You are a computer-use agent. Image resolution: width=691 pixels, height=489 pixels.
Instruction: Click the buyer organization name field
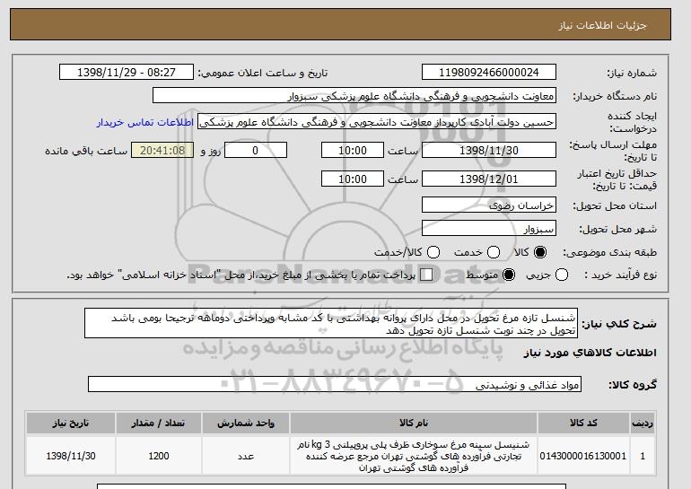point(354,96)
